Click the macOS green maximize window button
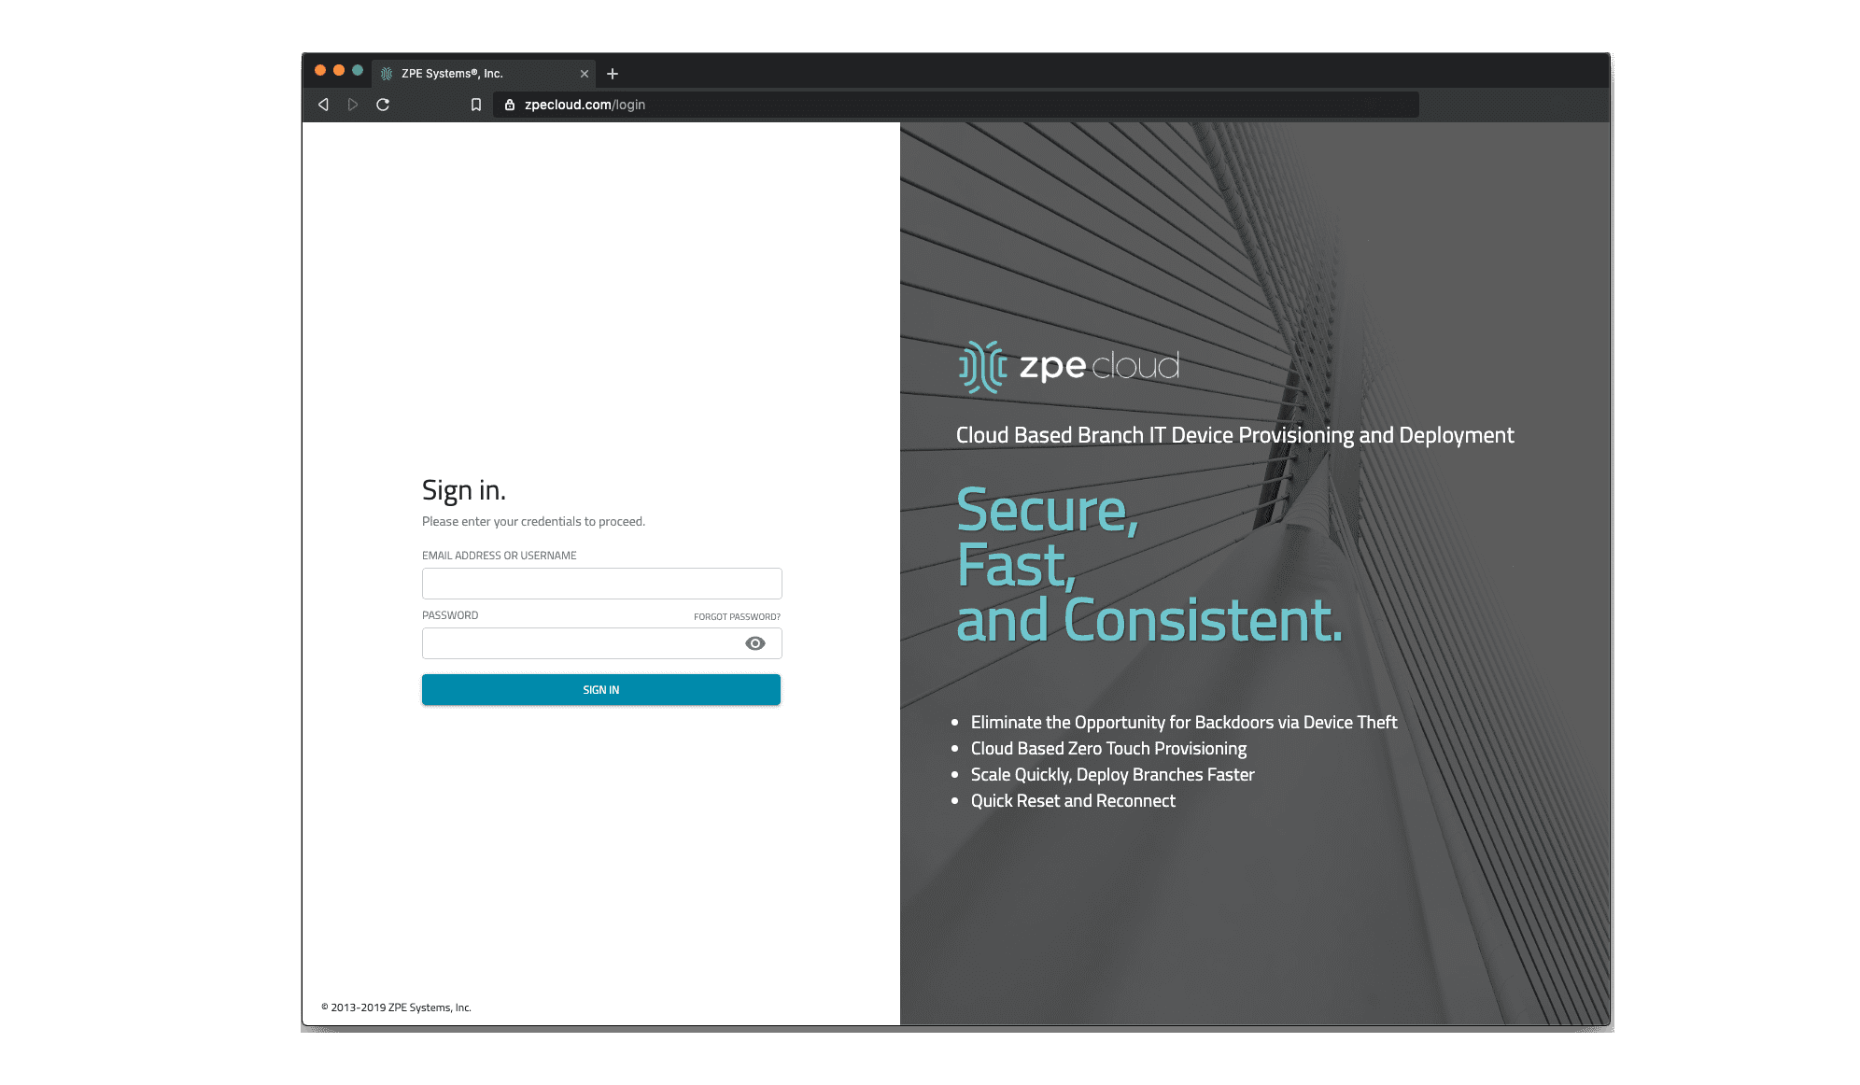Screen dimensions: 1860x1085 pos(358,71)
